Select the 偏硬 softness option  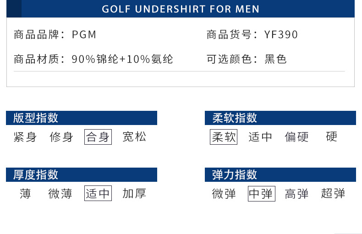tap(297, 137)
